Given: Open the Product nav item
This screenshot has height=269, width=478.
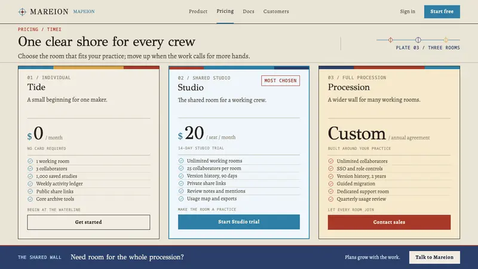Looking at the screenshot, I should 198,11.
